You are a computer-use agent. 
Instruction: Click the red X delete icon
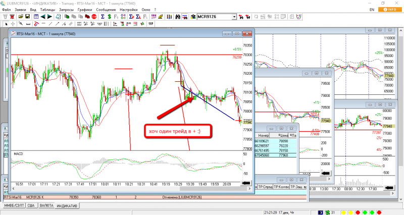coord(12,17)
